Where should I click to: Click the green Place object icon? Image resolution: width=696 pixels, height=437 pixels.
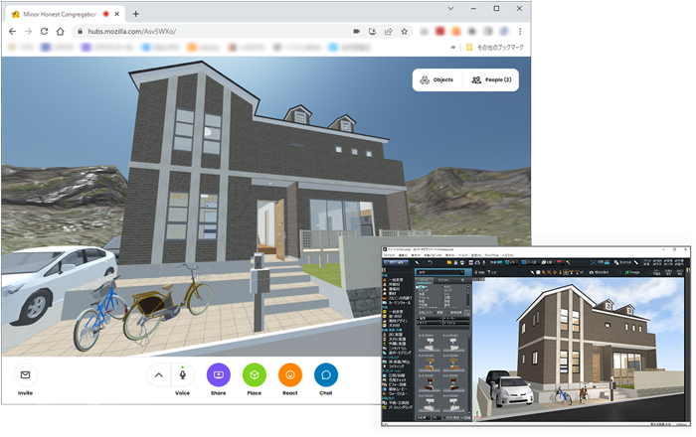[x=255, y=375]
